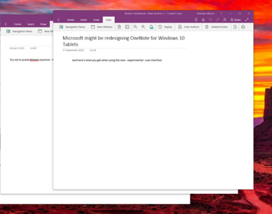
Task: Click time 14:00 in rear window
Action: coord(33,48)
